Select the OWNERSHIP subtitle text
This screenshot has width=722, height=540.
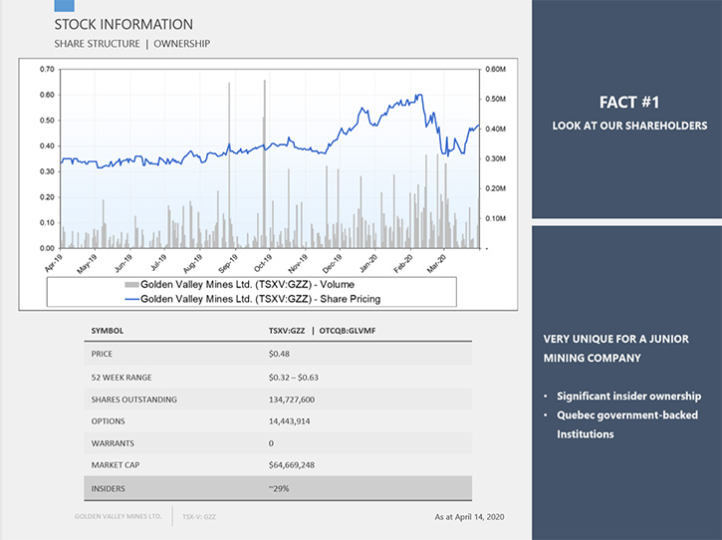click(182, 44)
